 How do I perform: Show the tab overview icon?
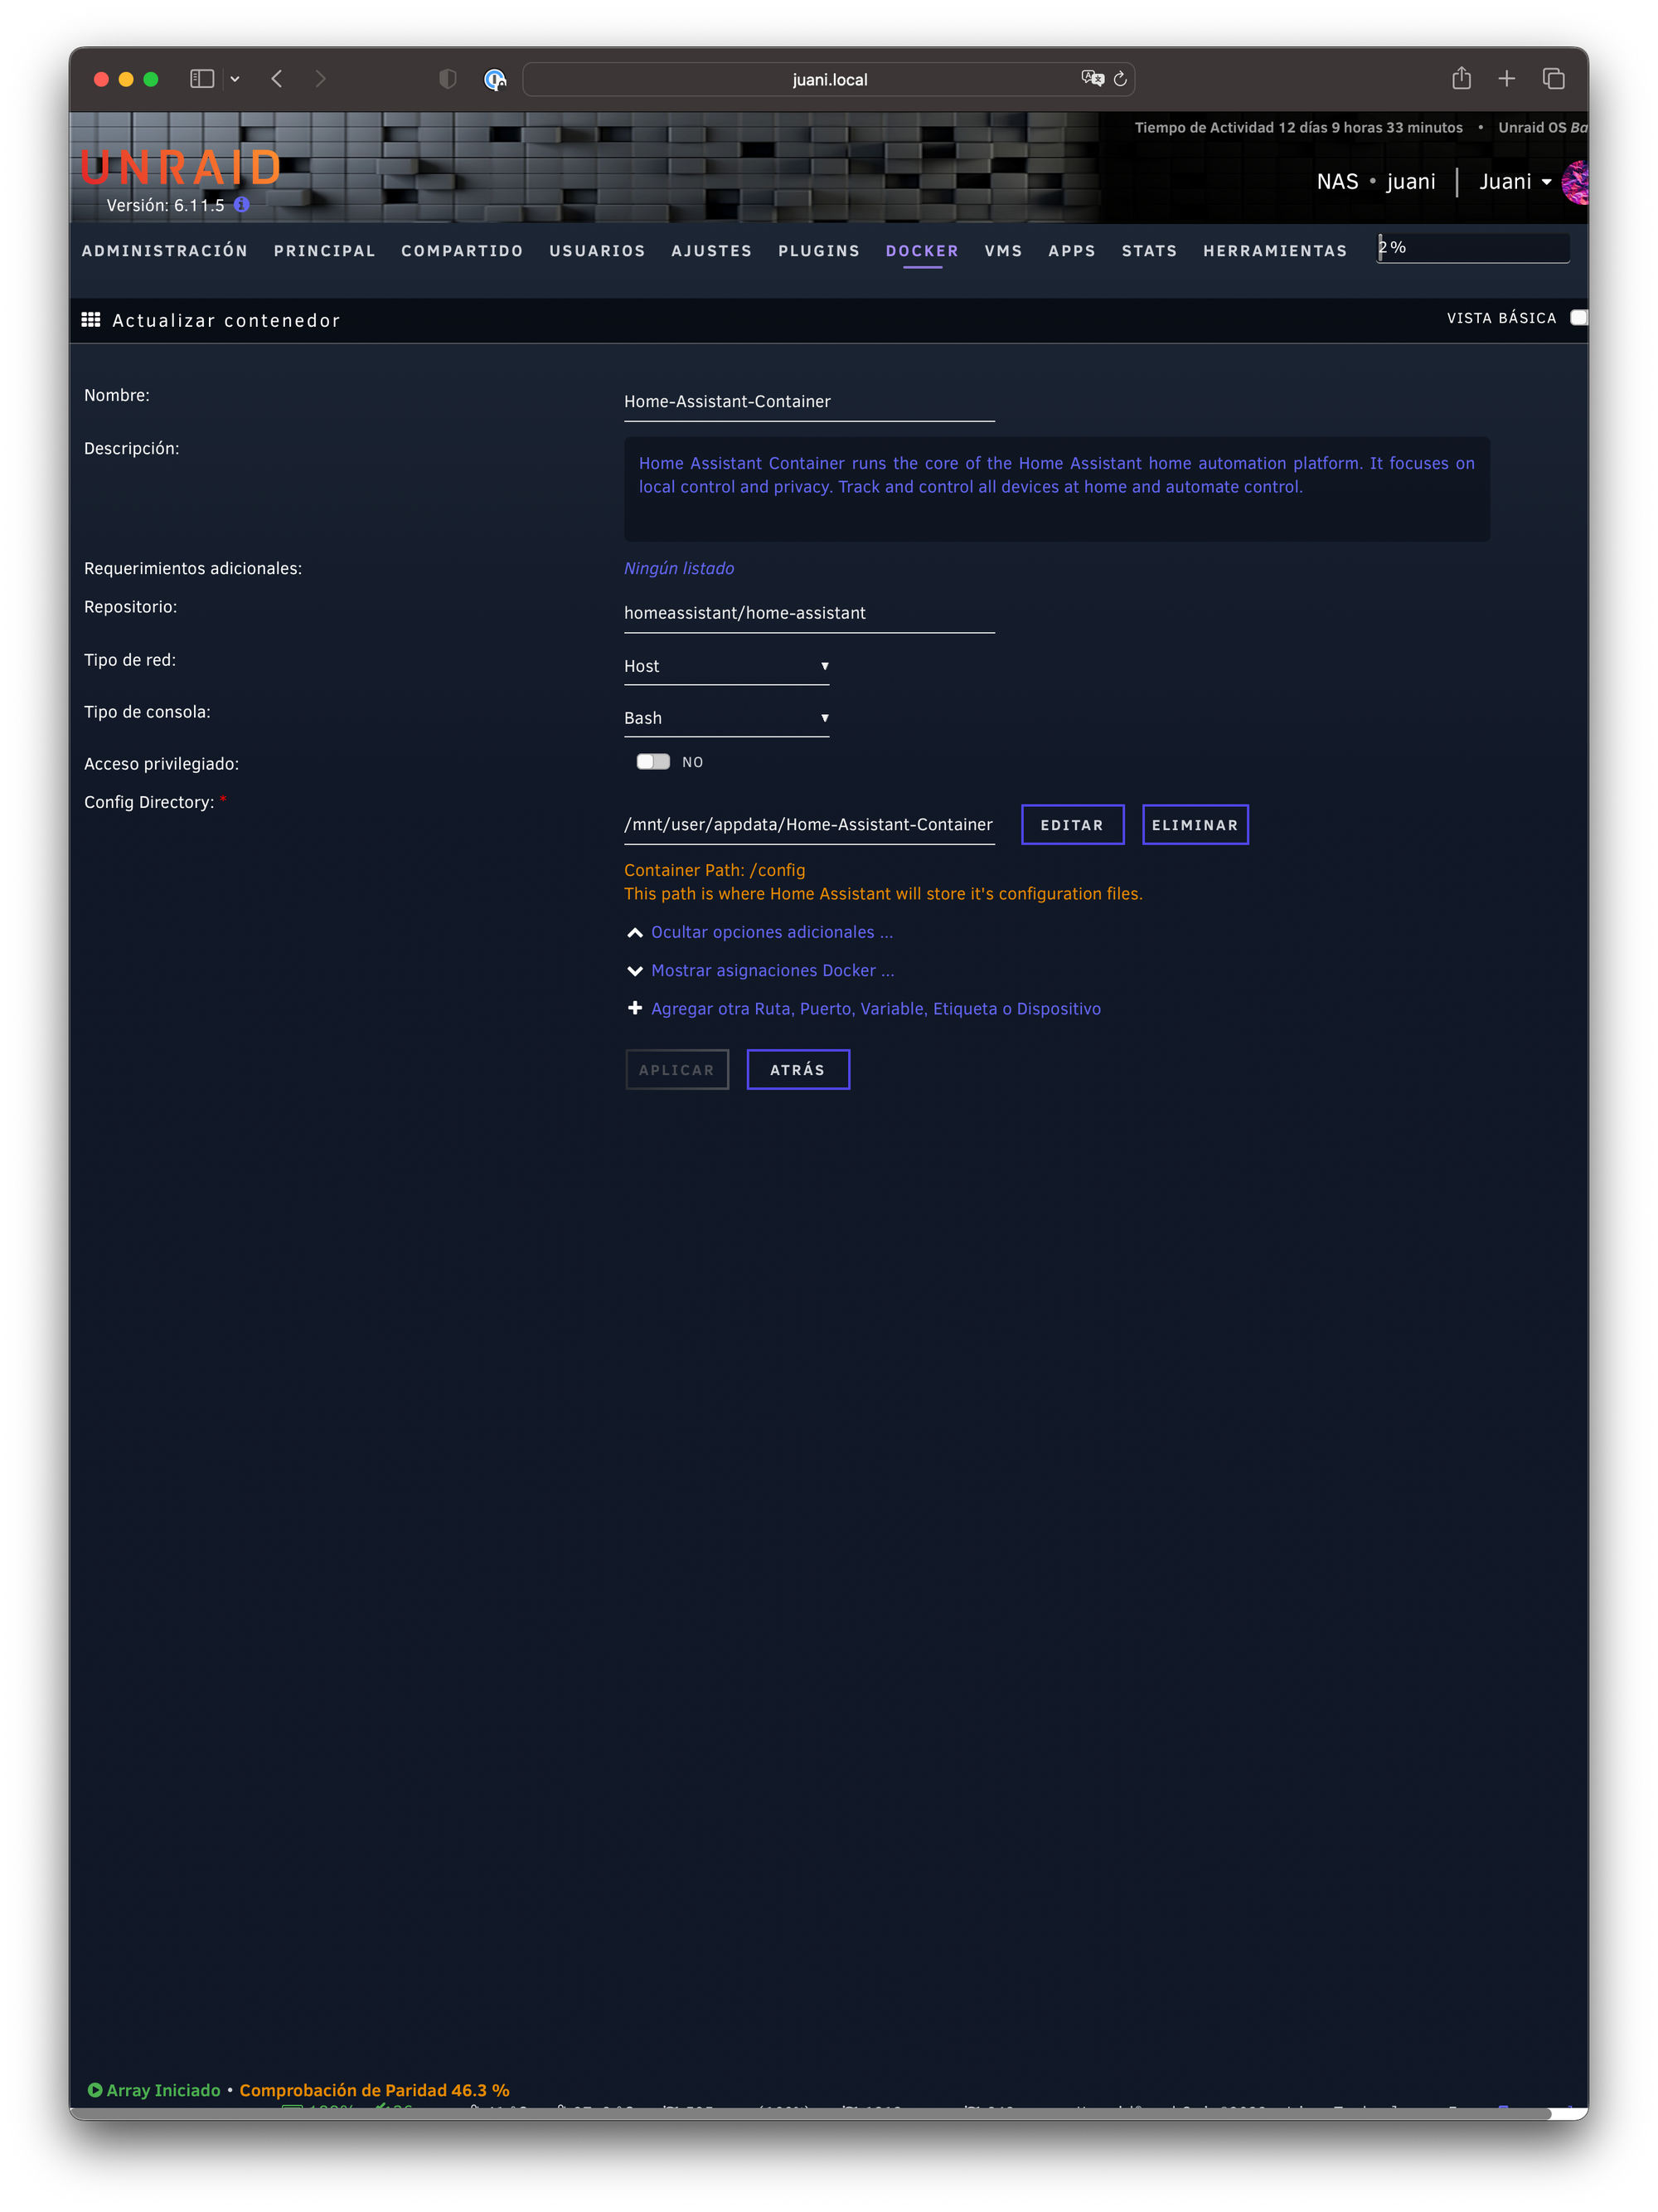pyautogui.click(x=1553, y=79)
